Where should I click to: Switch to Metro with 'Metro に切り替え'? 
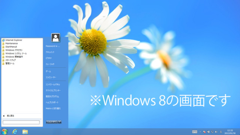click(53, 108)
